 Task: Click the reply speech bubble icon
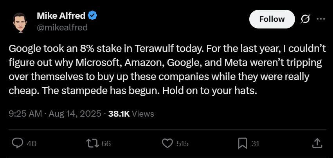click(x=18, y=143)
